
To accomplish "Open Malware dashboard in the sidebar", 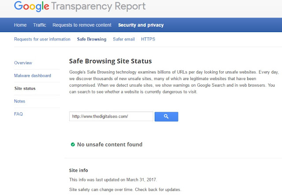I will tap(32, 76).
